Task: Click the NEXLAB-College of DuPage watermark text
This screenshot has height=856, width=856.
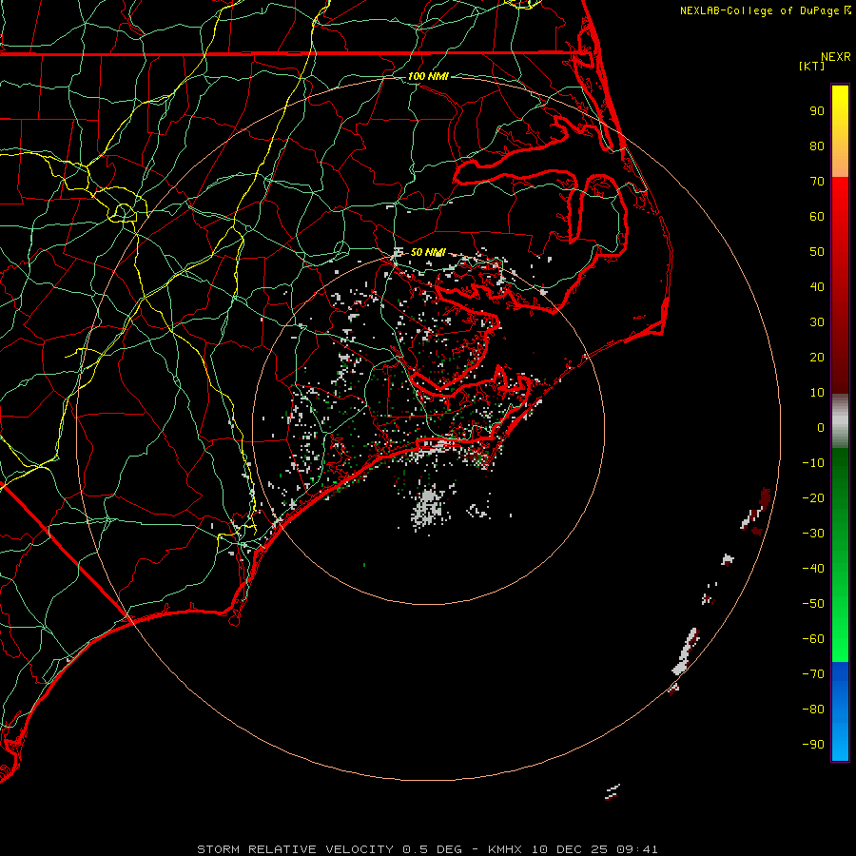Action: [765, 10]
